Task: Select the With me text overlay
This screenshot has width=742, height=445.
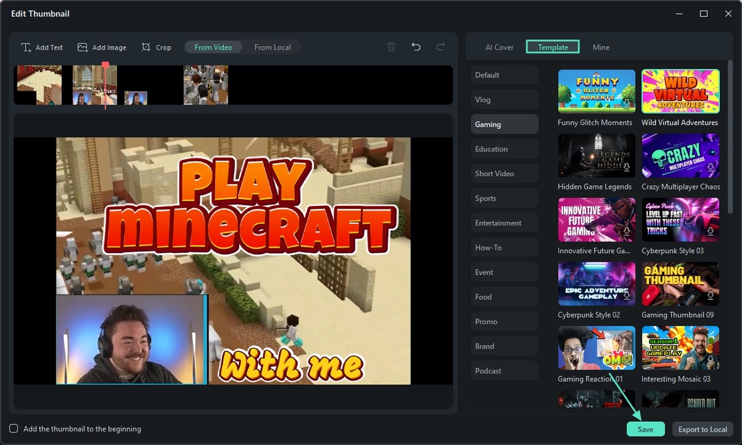Action: [291, 365]
